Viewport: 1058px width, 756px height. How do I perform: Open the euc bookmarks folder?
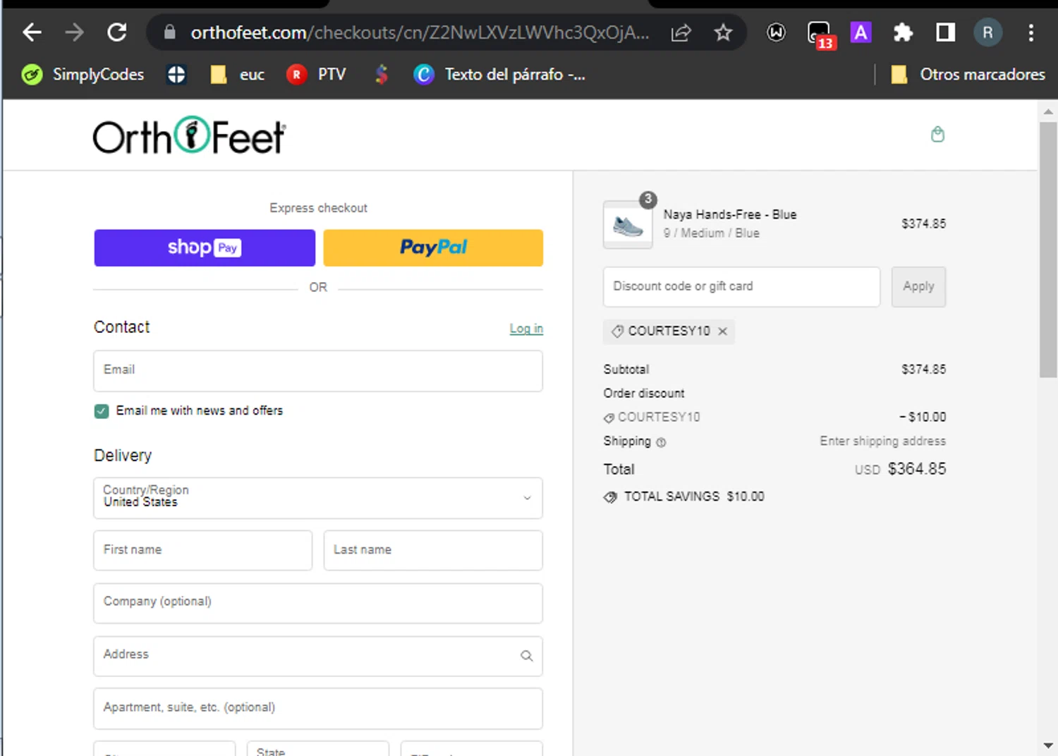click(238, 74)
